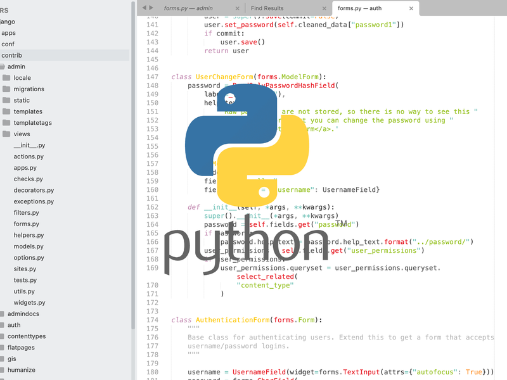Open utils.py in the sidebar
The width and height of the screenshot is (507, 380).
pyautogui.click(x=24, y=291)
